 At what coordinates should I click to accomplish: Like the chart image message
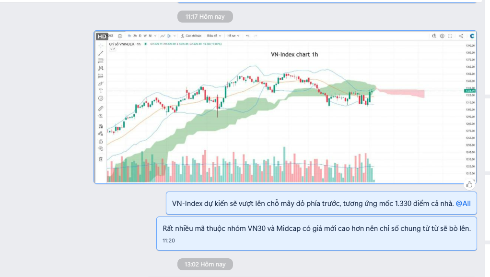click(x=469, y=184)
